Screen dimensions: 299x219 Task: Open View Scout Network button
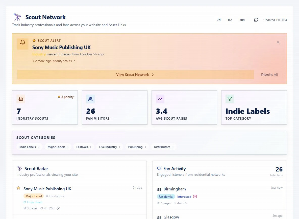[x=135, y=75]
